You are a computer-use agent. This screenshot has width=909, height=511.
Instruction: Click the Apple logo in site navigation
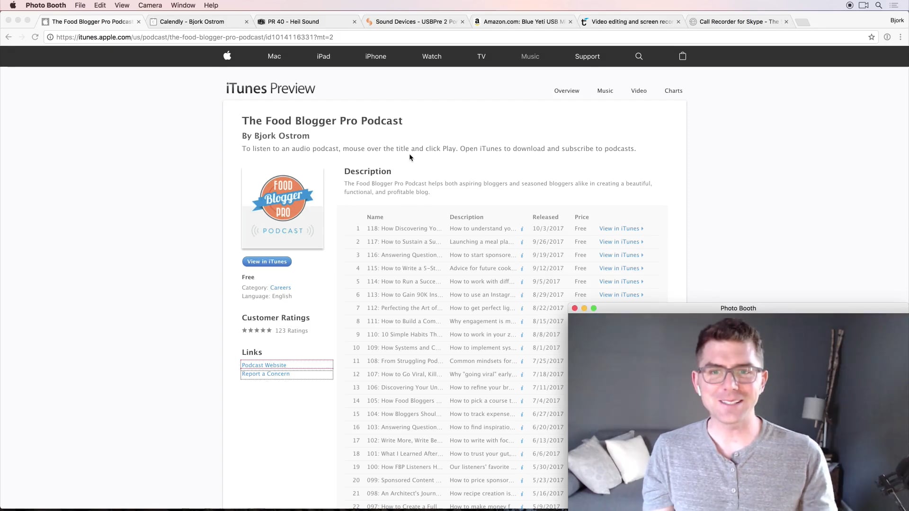point(227,56)
